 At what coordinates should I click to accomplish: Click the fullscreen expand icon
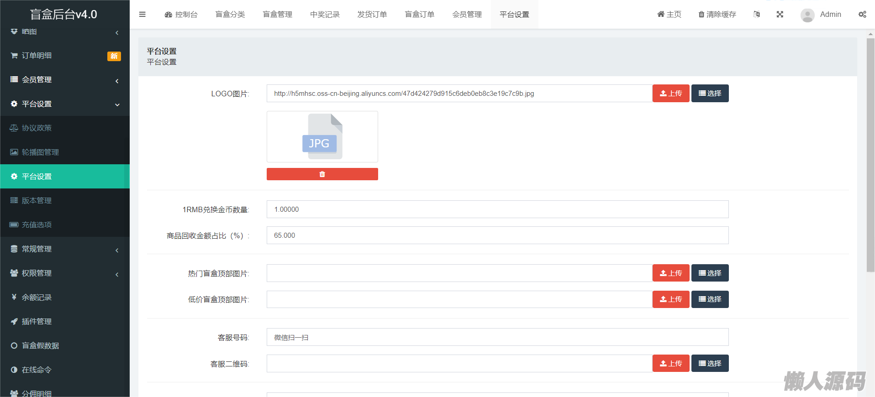(780, 15)
